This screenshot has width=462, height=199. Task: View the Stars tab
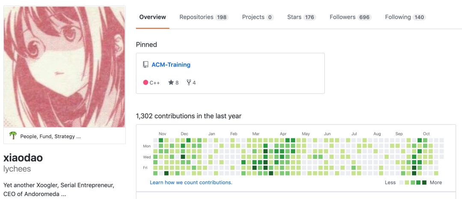(x=301, y=17)
